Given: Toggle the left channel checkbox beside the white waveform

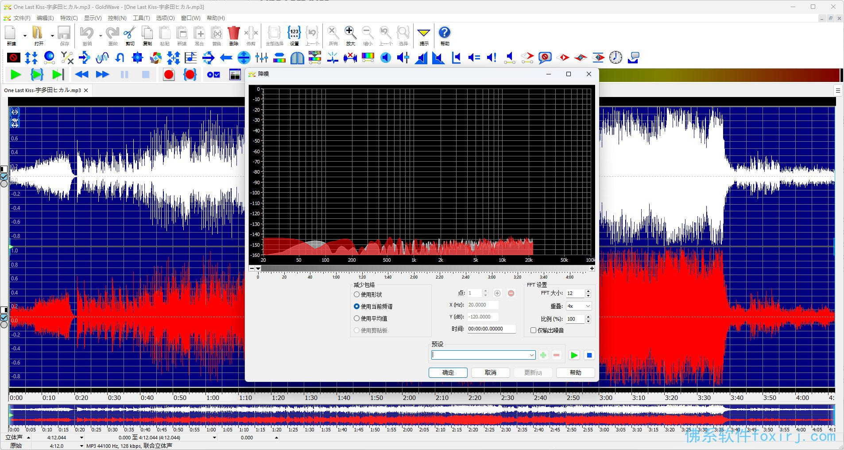Looking at the screenshot, I should 4,176.
